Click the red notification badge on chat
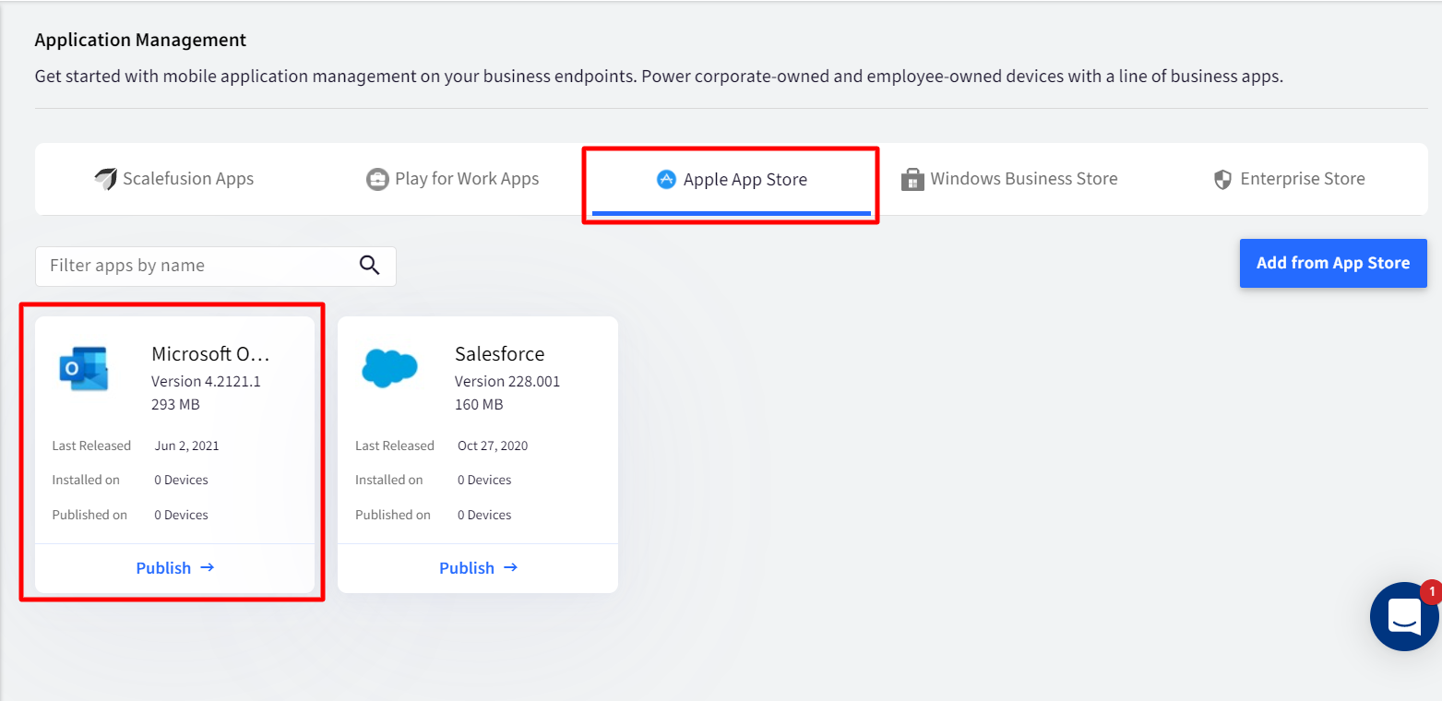 (1431, 591)
